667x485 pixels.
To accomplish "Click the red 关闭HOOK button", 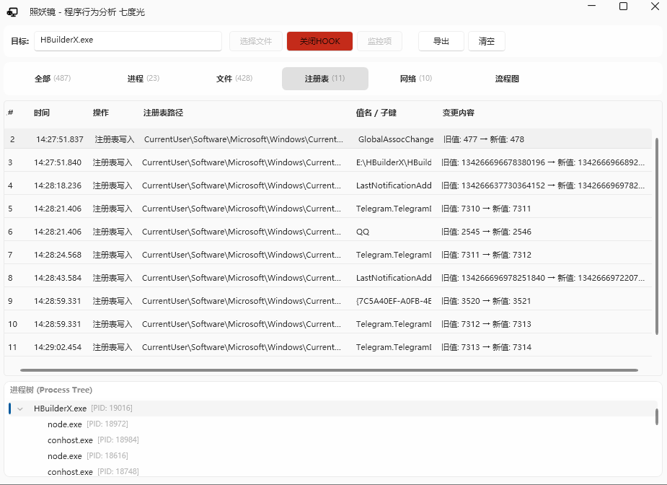I will click(319, 41).
